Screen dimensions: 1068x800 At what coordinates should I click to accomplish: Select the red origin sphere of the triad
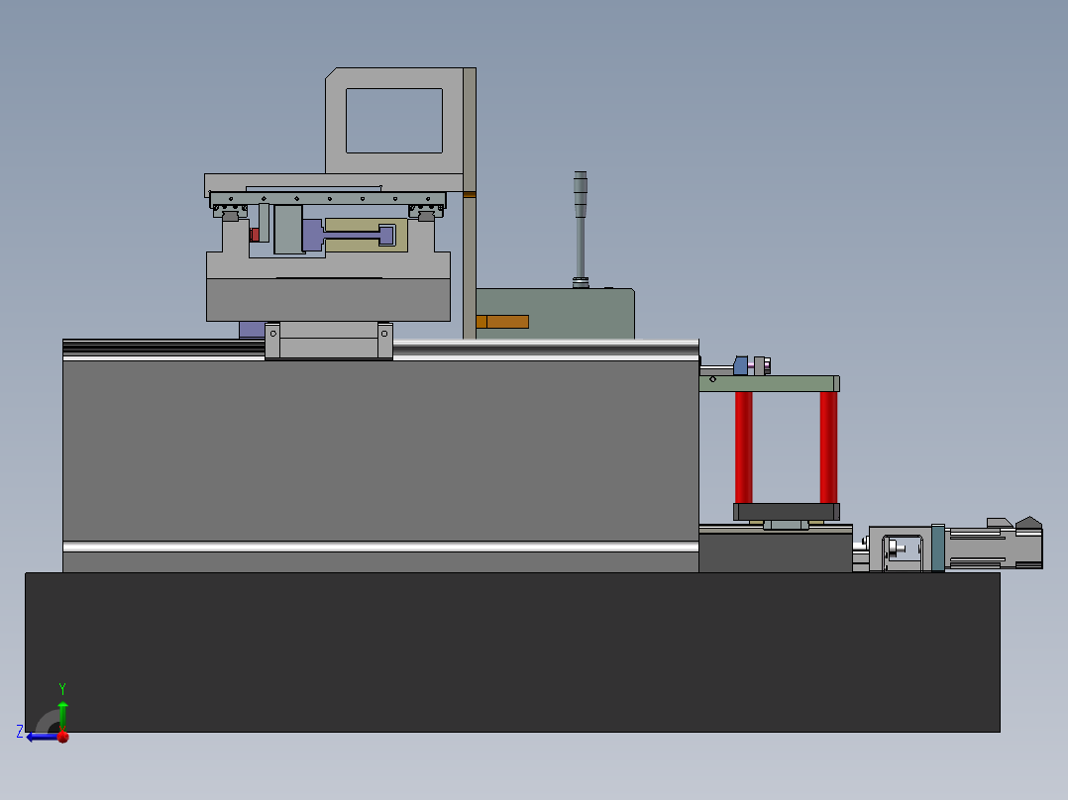click(63, 737)
